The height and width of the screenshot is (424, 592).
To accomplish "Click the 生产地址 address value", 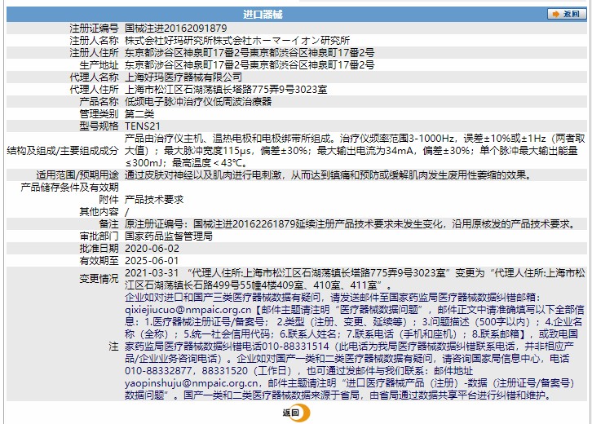I will point(250,65).
